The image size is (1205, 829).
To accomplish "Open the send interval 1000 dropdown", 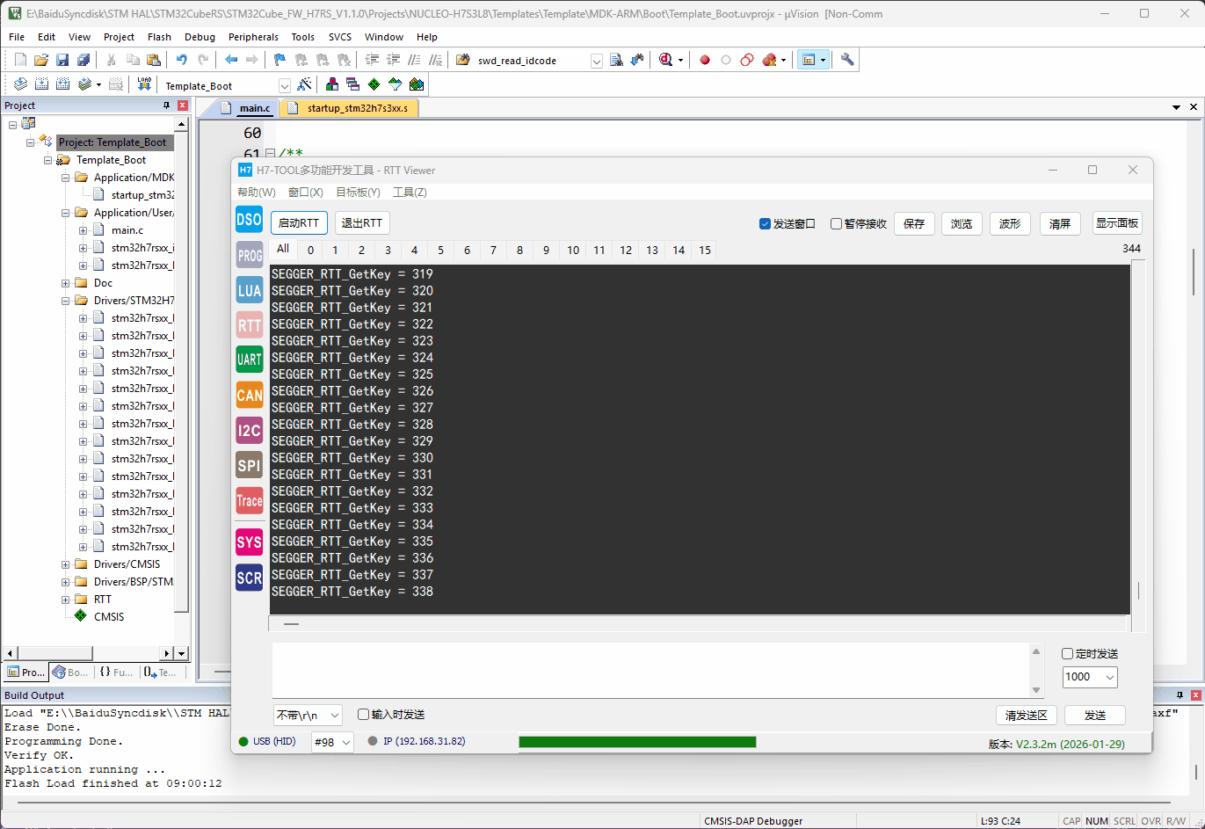I will [1089, 677].
